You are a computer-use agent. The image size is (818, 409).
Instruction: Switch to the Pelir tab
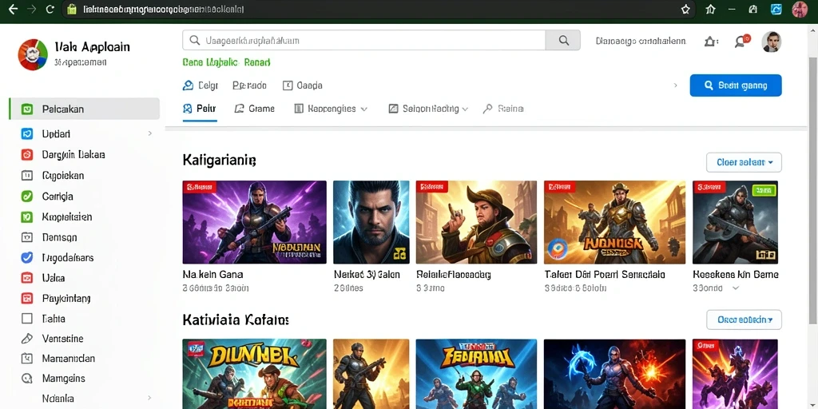click(199, 109)
